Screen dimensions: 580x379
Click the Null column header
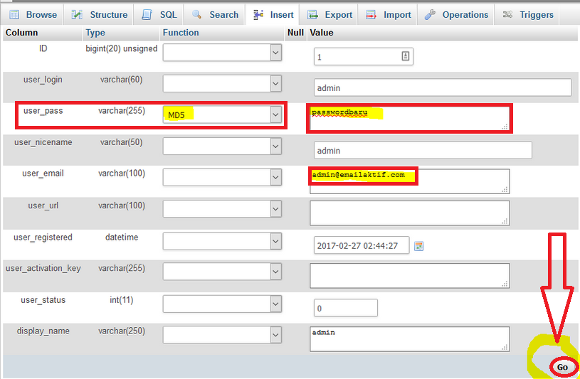[295, 33]
